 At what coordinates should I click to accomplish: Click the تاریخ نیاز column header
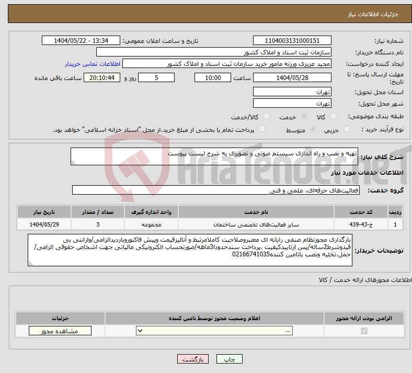point(44,212)
